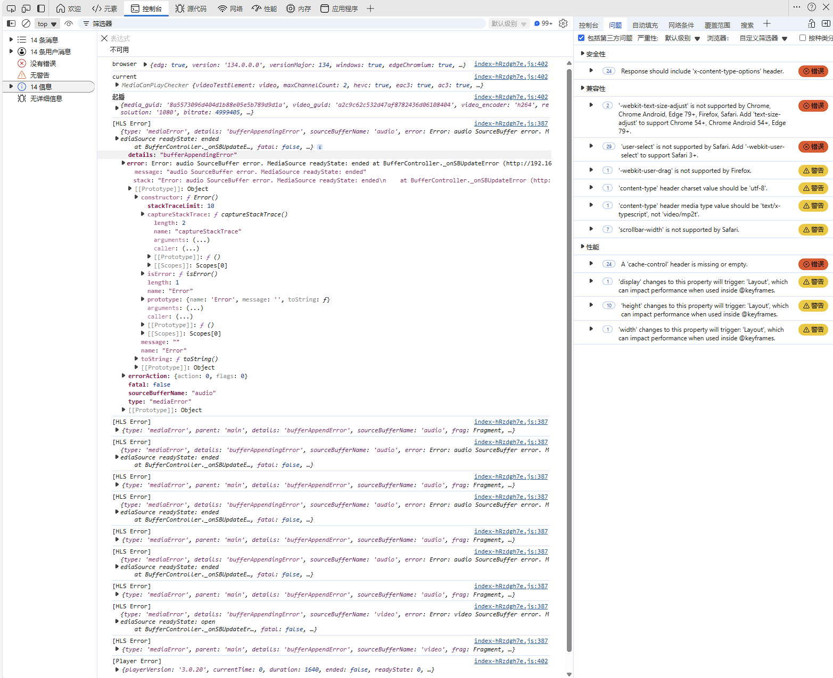Switch to the 元素 tab
Image resolution: width=833 pixels, height=678 pixels.
[x=105, y=9]
